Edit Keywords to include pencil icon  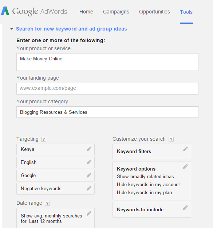pos(185,208)
